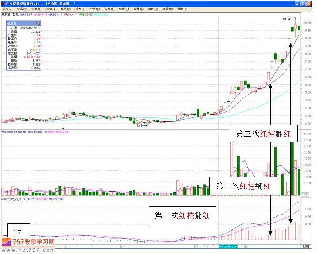This screenshot has width=317, height=254.
Task: Click the 3.42 low price marker
Action: 140,125
